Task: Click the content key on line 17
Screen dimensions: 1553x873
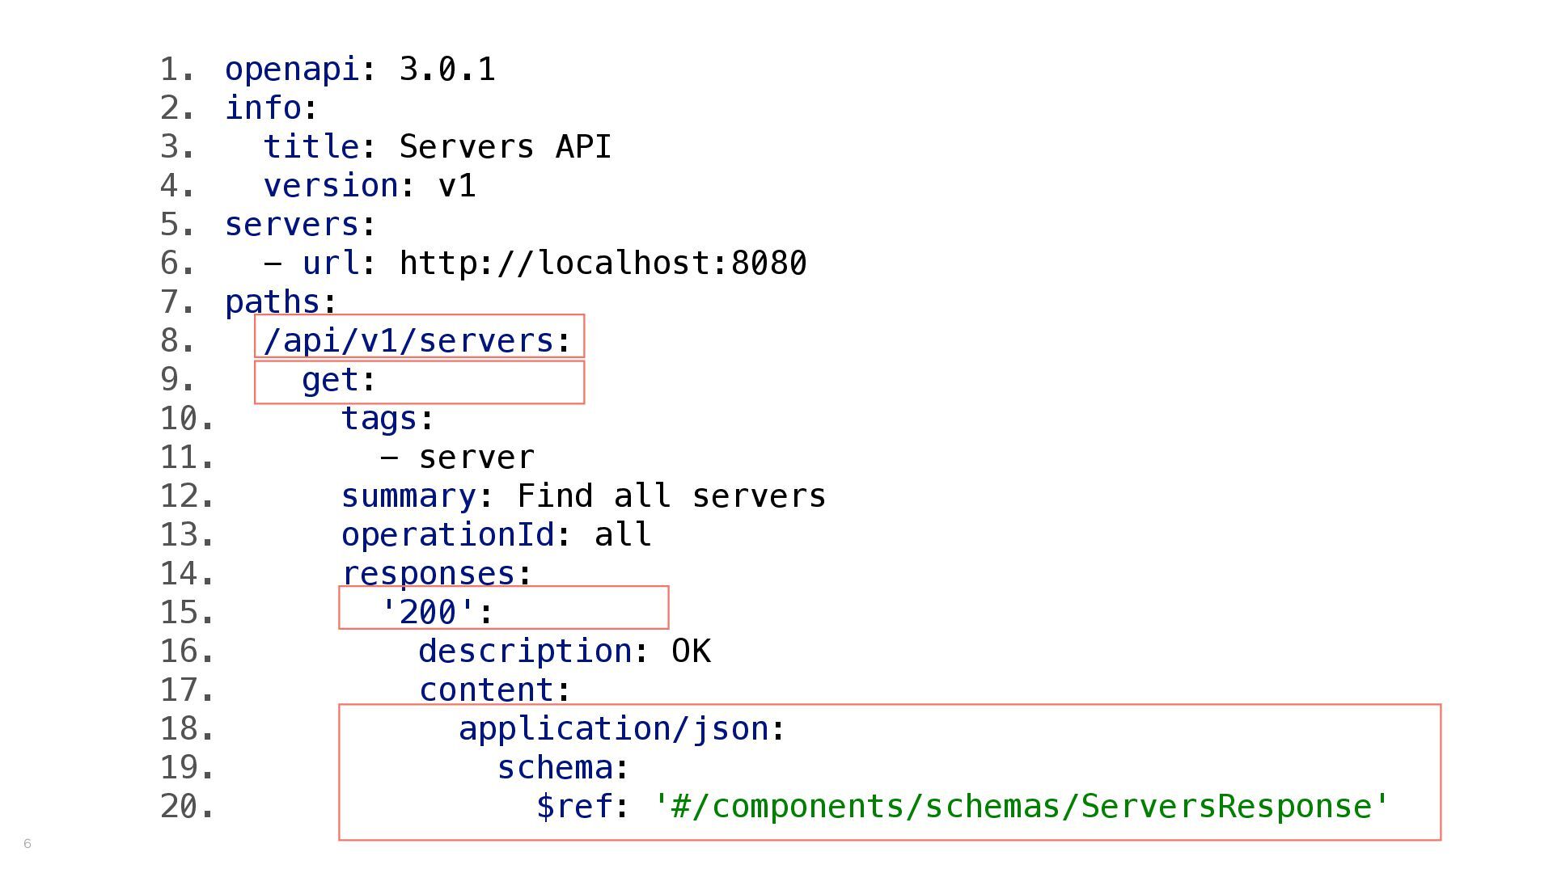Action: (486, 690)
